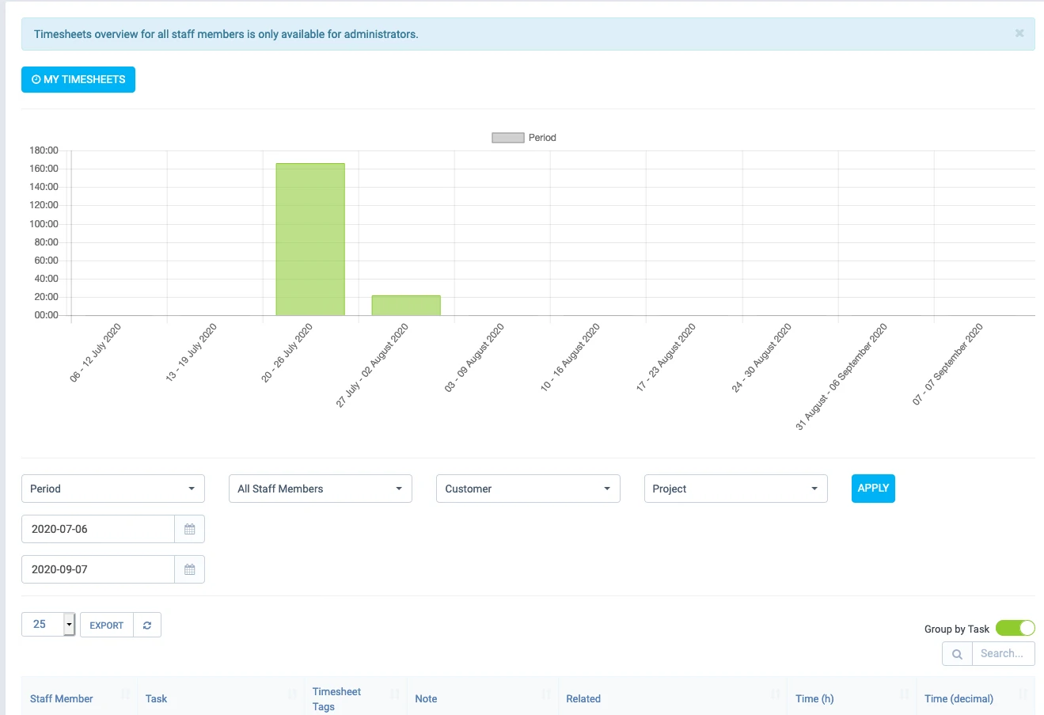This screenshot has height=715, width=1044.
Task: Toggle Period dataset via chart legend
Action: (x=524, y=138)
